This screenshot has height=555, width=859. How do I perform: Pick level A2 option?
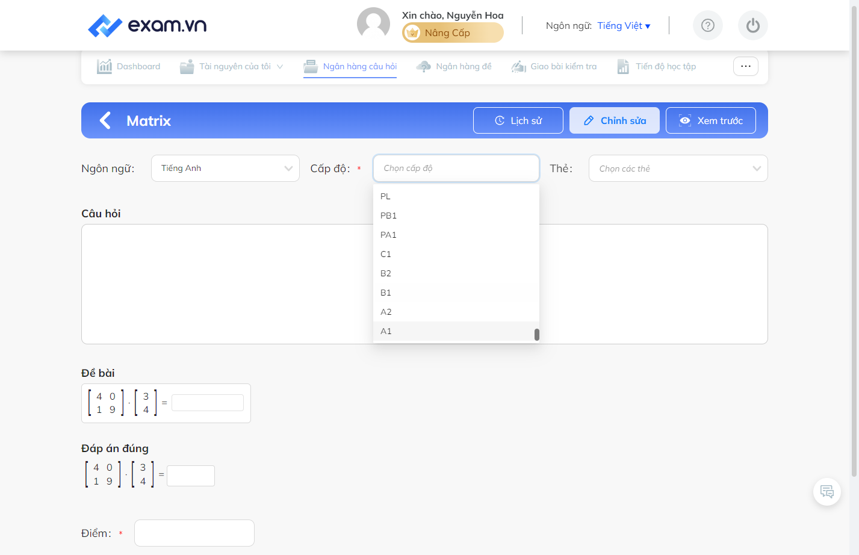point(456,312)
